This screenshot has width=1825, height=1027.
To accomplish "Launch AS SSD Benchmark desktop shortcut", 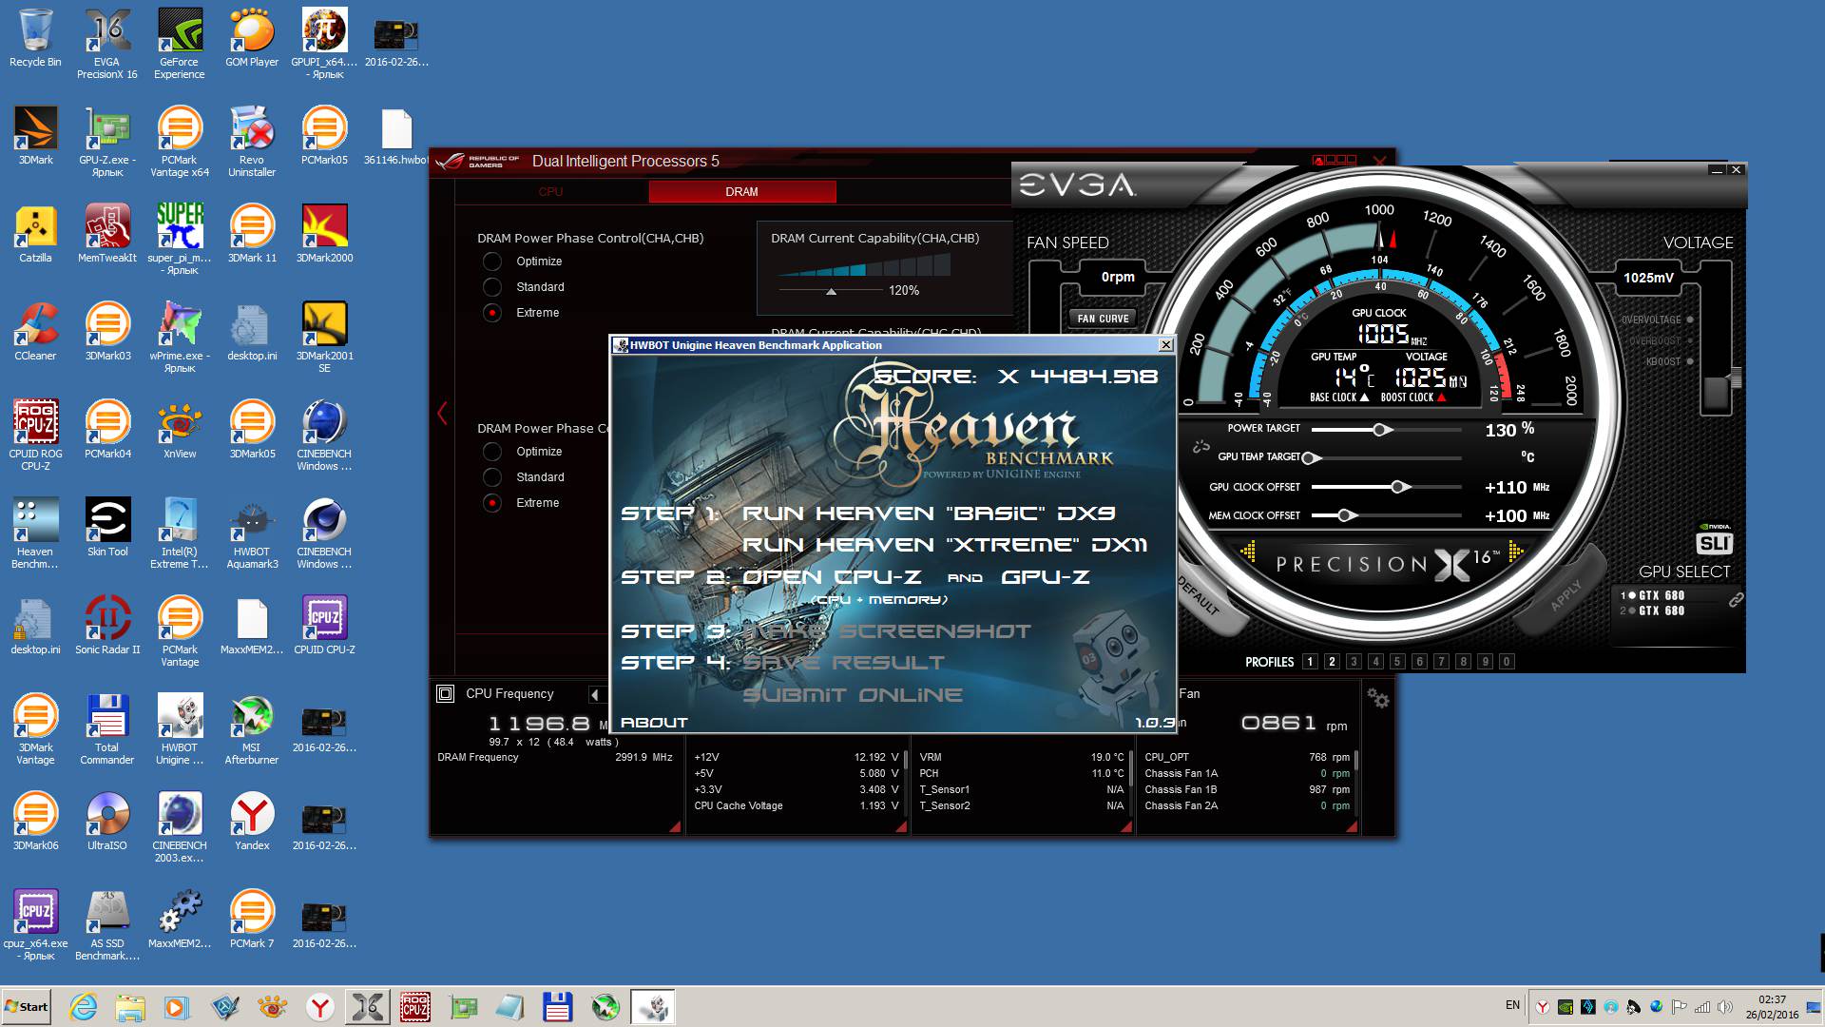I will (107, 924).
